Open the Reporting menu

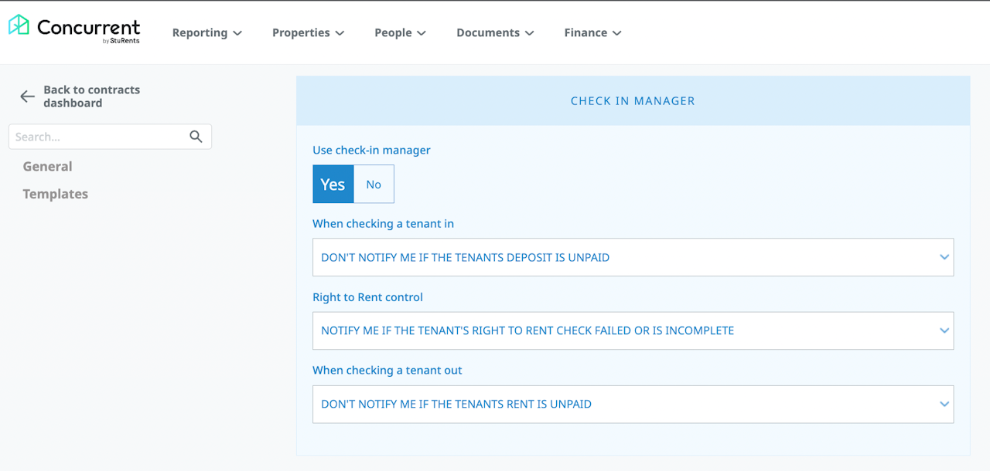point(207,32)
